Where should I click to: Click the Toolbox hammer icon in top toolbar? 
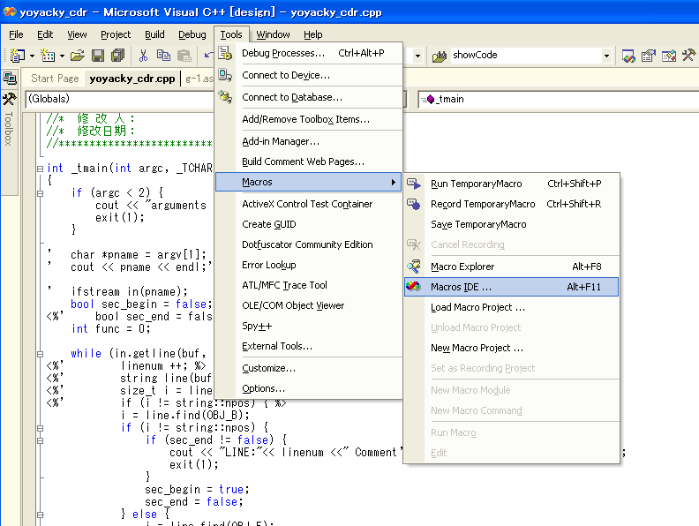[x=688, y=56]
